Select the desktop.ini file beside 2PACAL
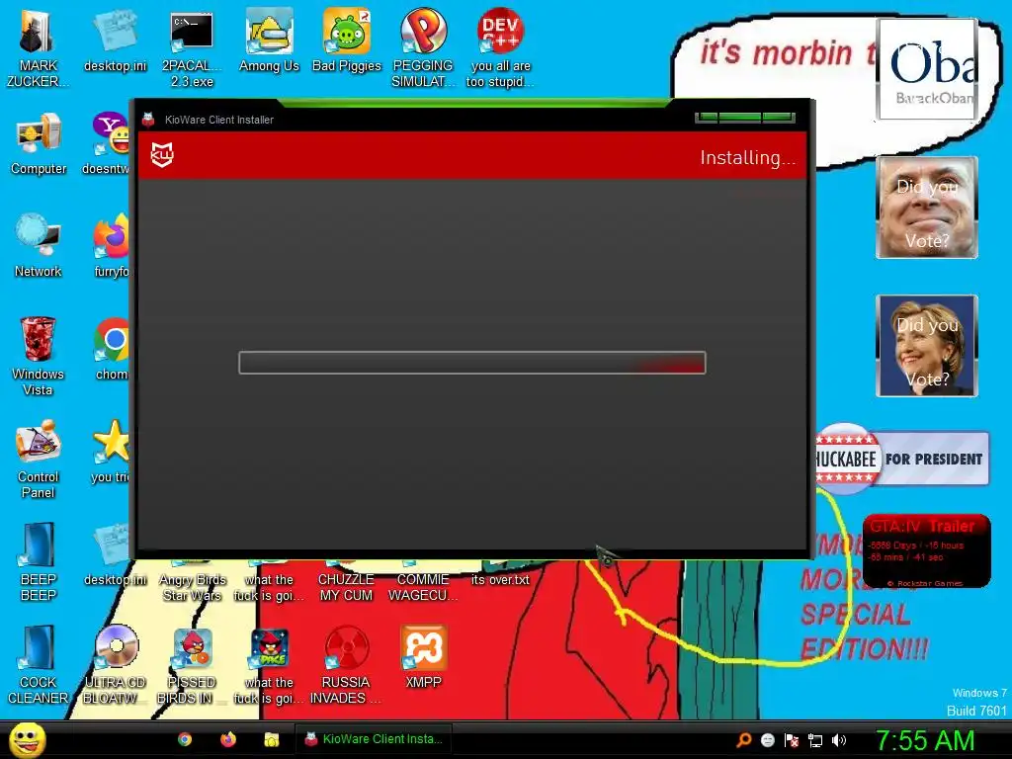Image resolution: width=1012 pixels, height=759 pixels. (x=115, y=41)
